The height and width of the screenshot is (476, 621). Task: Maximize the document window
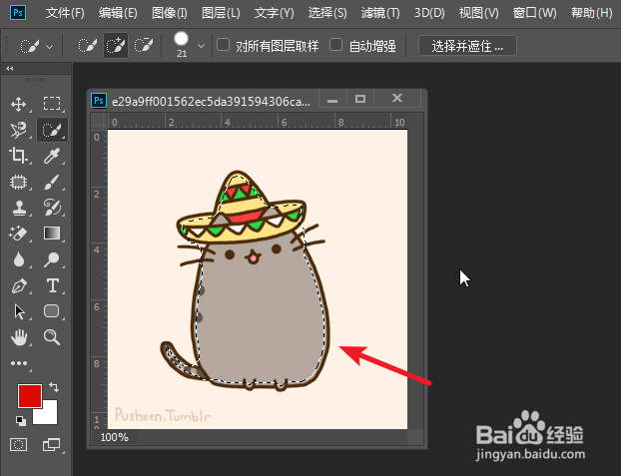tap(360, 99)
